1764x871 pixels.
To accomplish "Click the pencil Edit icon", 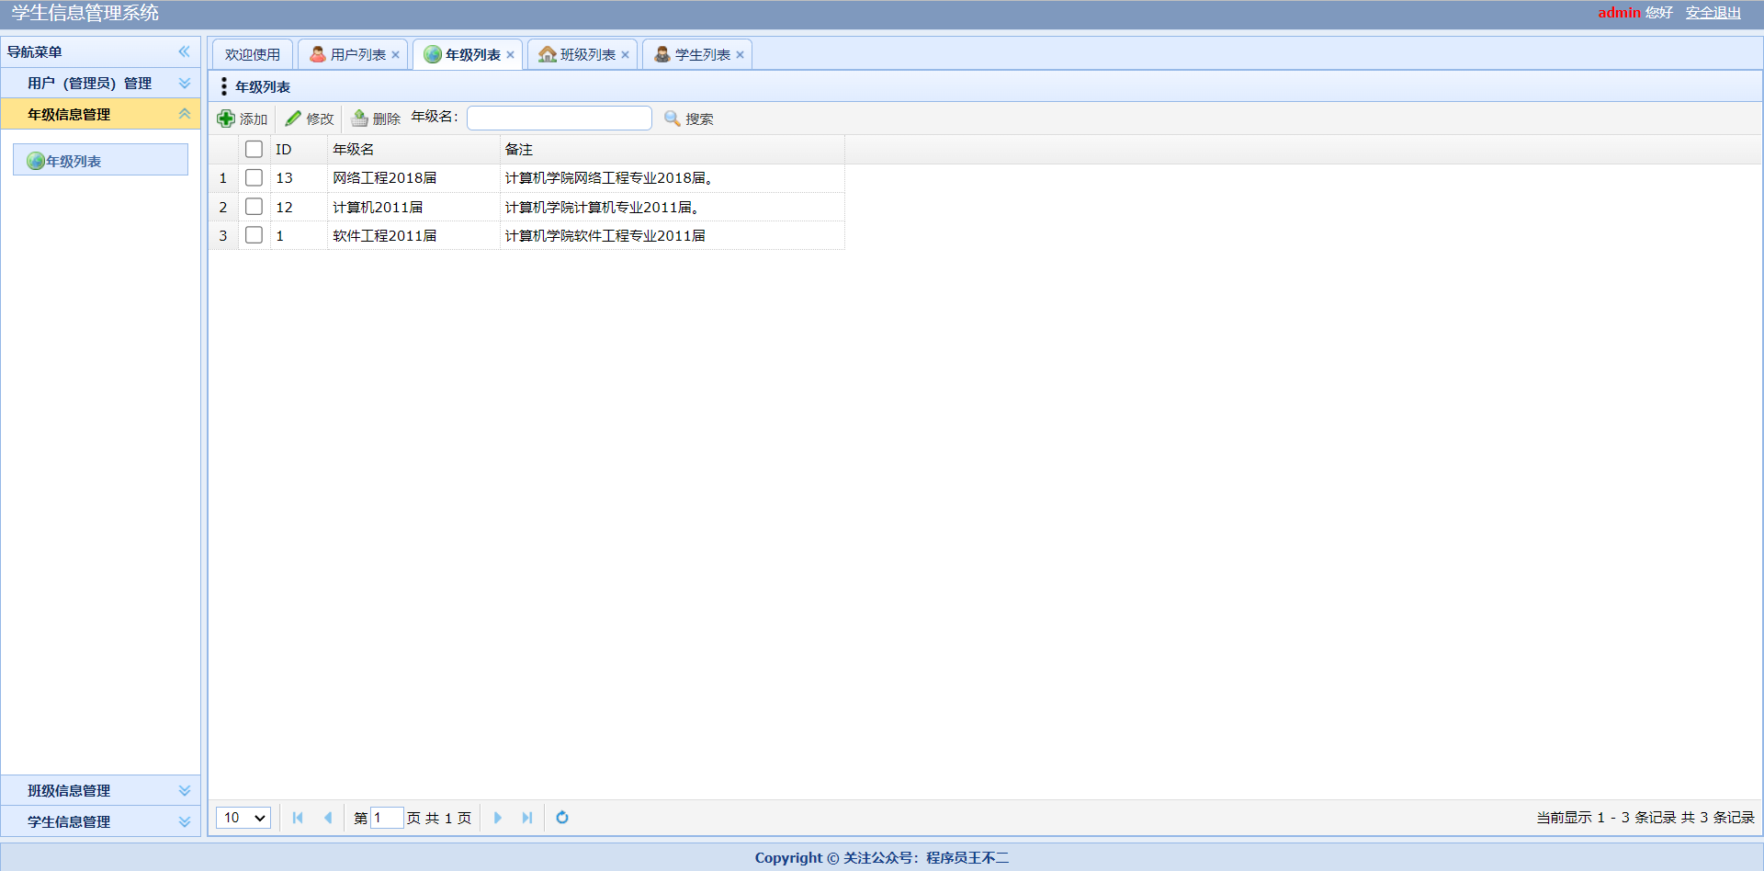I will pos(293,119).
